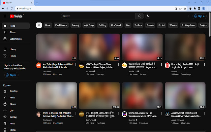Click Desh Music channel avatar

(x=39, y=65)
